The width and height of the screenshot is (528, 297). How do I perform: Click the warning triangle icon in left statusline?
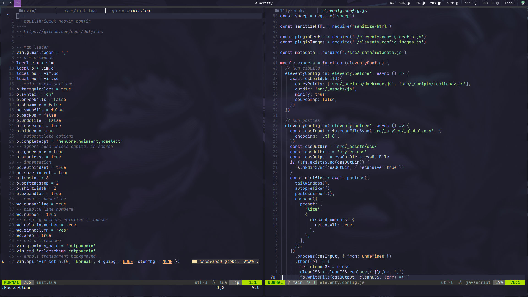tap(26, 282)
